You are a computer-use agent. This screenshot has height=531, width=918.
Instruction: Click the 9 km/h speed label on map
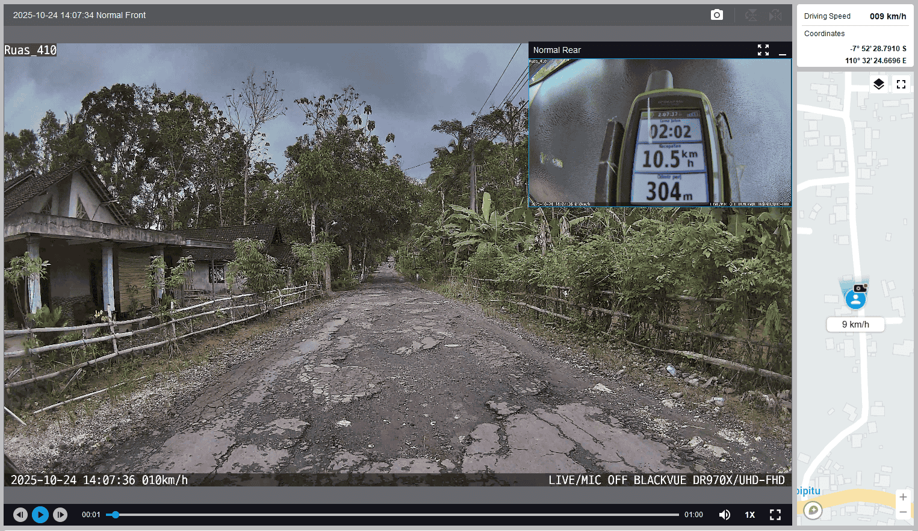pos(855,324)
